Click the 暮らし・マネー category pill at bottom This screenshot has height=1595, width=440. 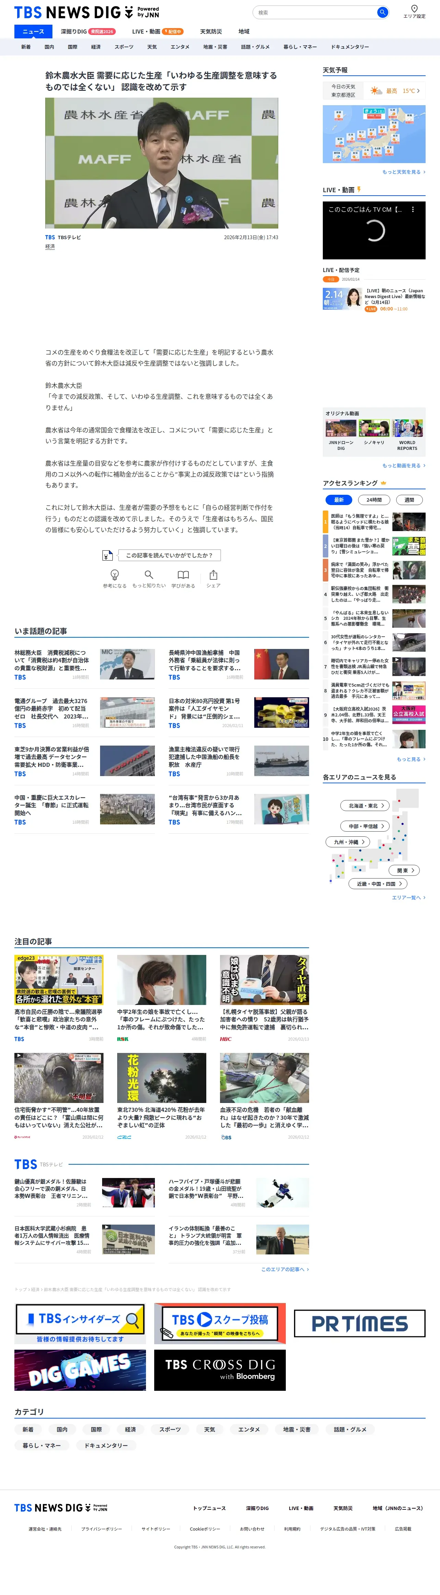pyautogui.click(x=42, y=1445)
